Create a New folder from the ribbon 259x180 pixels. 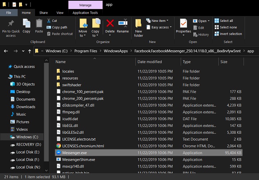pyautogui.click(x=138, y=28)
